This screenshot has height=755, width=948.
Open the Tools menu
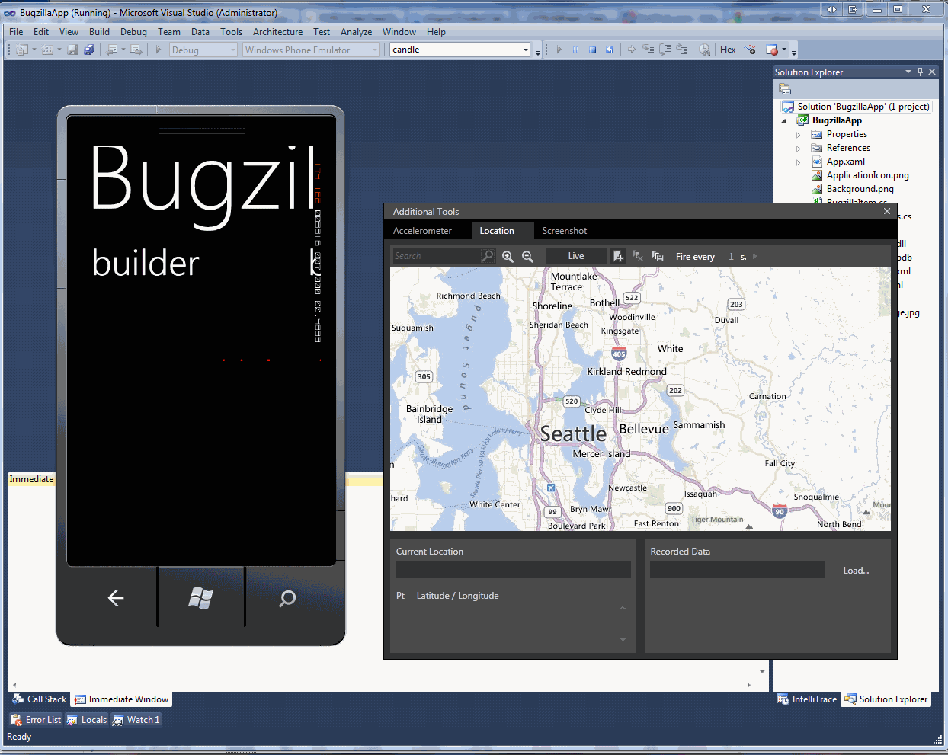click(231, 32)
